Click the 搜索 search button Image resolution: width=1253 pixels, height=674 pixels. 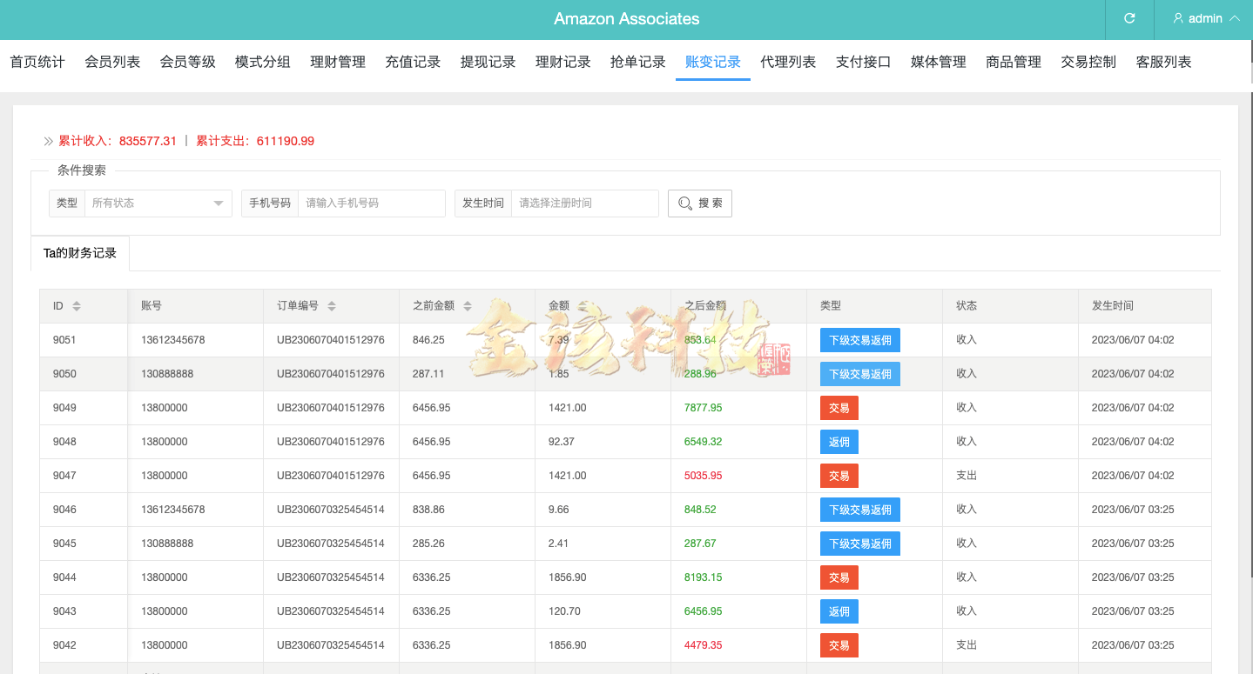[699, 203]
